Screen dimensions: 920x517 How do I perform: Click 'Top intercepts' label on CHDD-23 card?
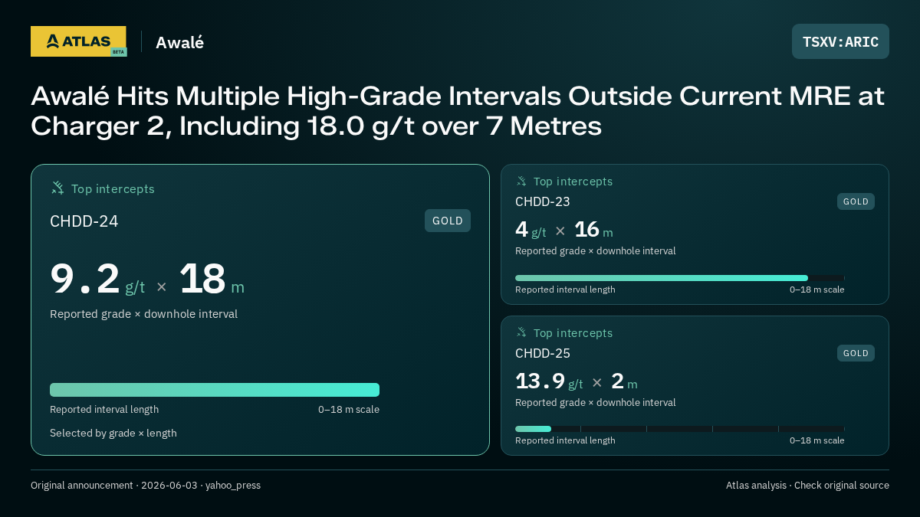[573, 182]
